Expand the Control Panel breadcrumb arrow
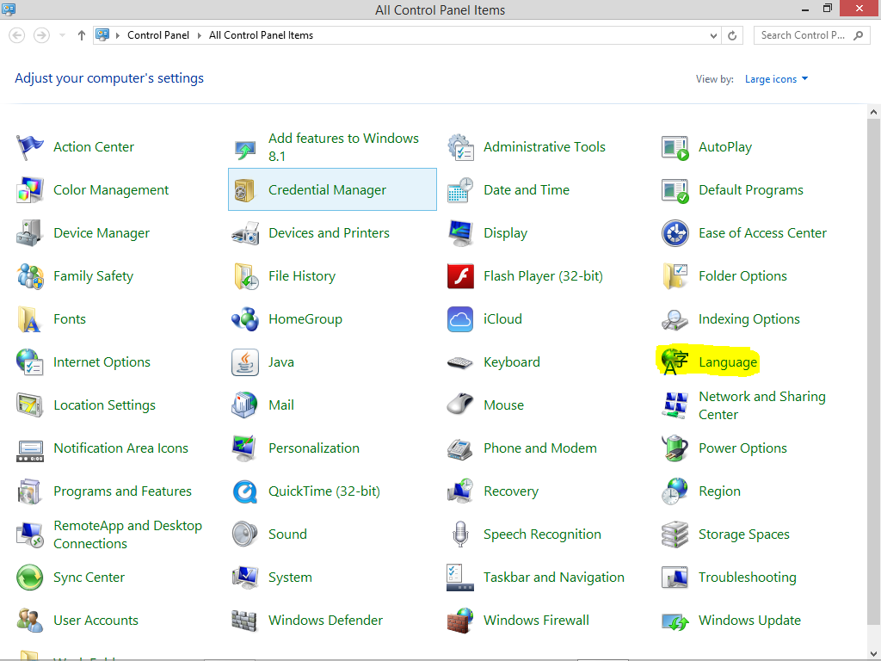 coord(199,35)
